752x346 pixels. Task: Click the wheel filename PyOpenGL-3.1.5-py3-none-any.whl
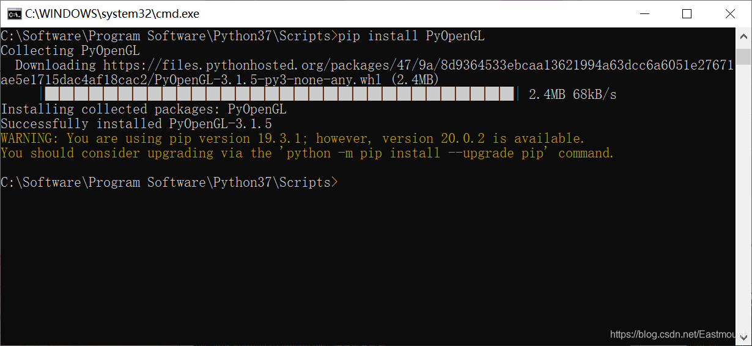(x=268, y=80)
